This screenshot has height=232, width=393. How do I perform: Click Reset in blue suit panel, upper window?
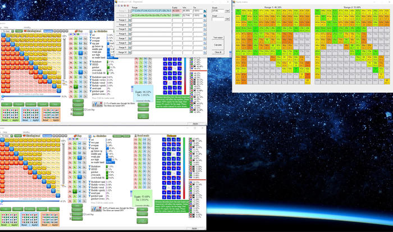[25, 120]
